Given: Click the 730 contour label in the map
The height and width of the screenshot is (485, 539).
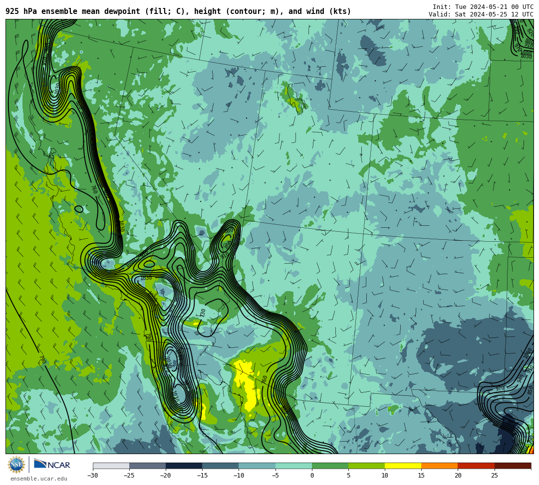Looking at the screenshot, I should (x=203, y=313).
